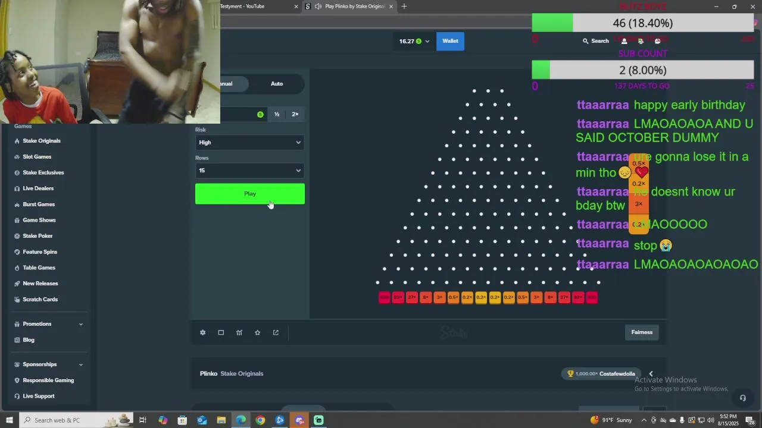Click the left 27× multiplier bucket
The image size is (762, 428).
[x=412, y=297]
